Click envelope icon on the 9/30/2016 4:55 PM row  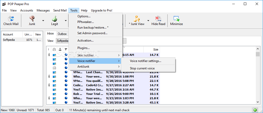point(54,72)
